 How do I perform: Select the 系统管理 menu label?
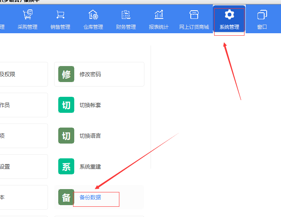coord(229,27)
